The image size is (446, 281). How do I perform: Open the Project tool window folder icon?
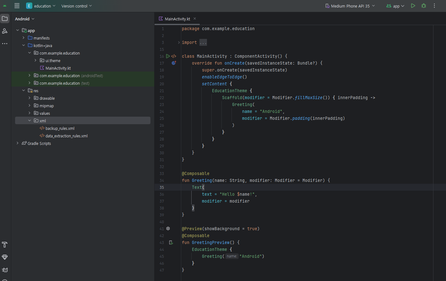(5, 19)
